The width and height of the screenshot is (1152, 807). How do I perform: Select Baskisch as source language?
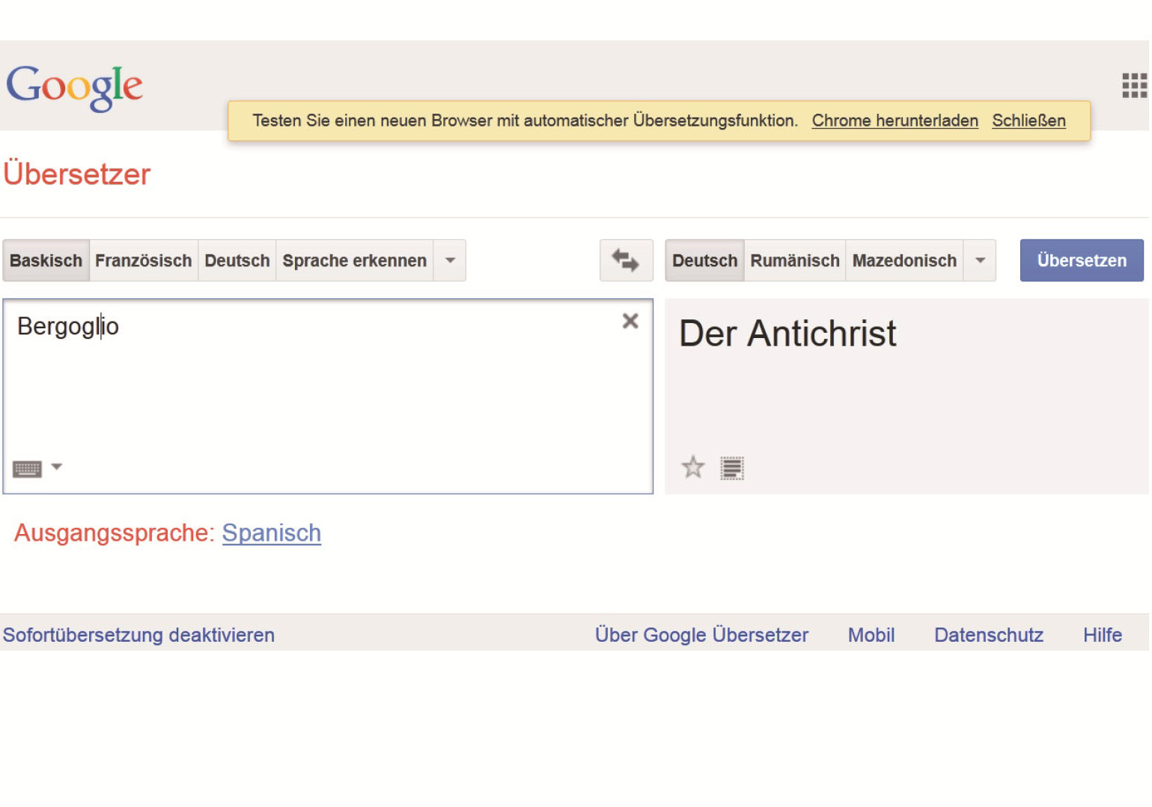(46, 260)
